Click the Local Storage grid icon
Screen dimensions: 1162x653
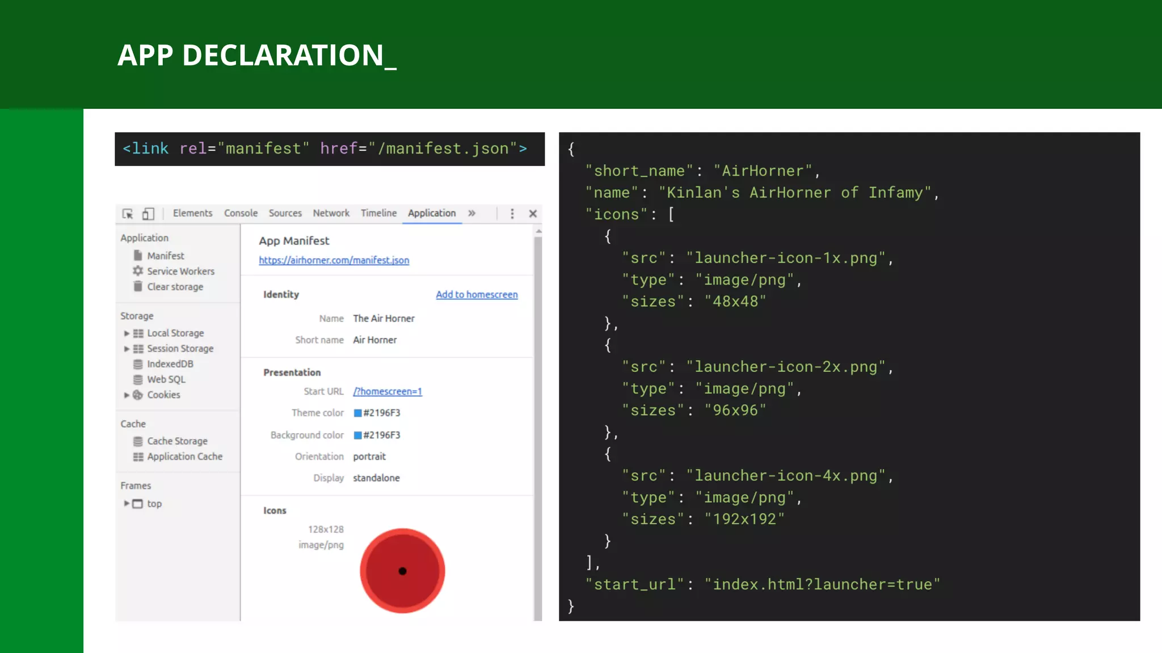coord(138,333)
